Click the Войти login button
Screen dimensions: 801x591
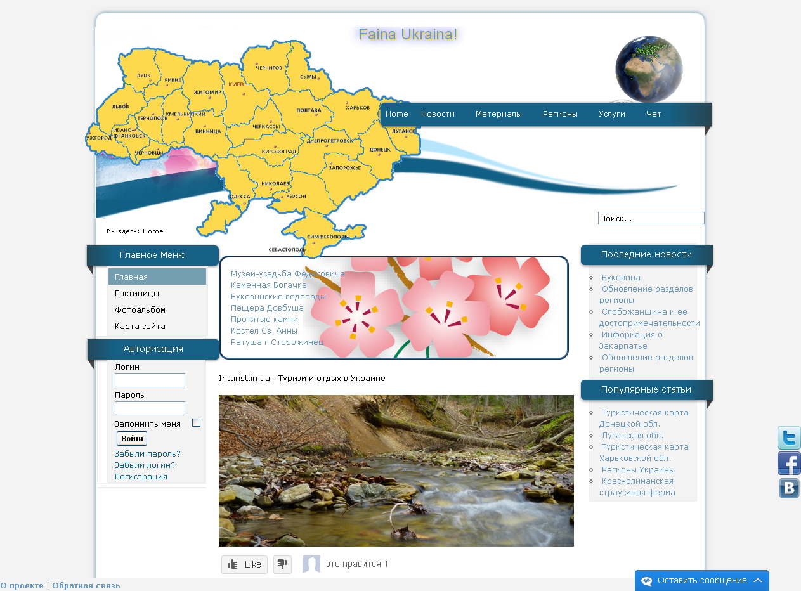132,439
